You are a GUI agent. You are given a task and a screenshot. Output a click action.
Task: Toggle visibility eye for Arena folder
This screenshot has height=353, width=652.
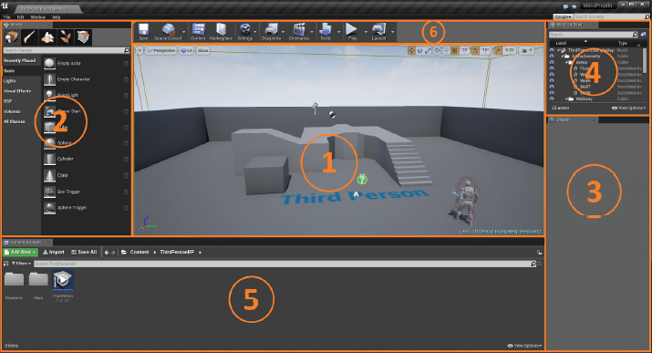pos(552,62)
